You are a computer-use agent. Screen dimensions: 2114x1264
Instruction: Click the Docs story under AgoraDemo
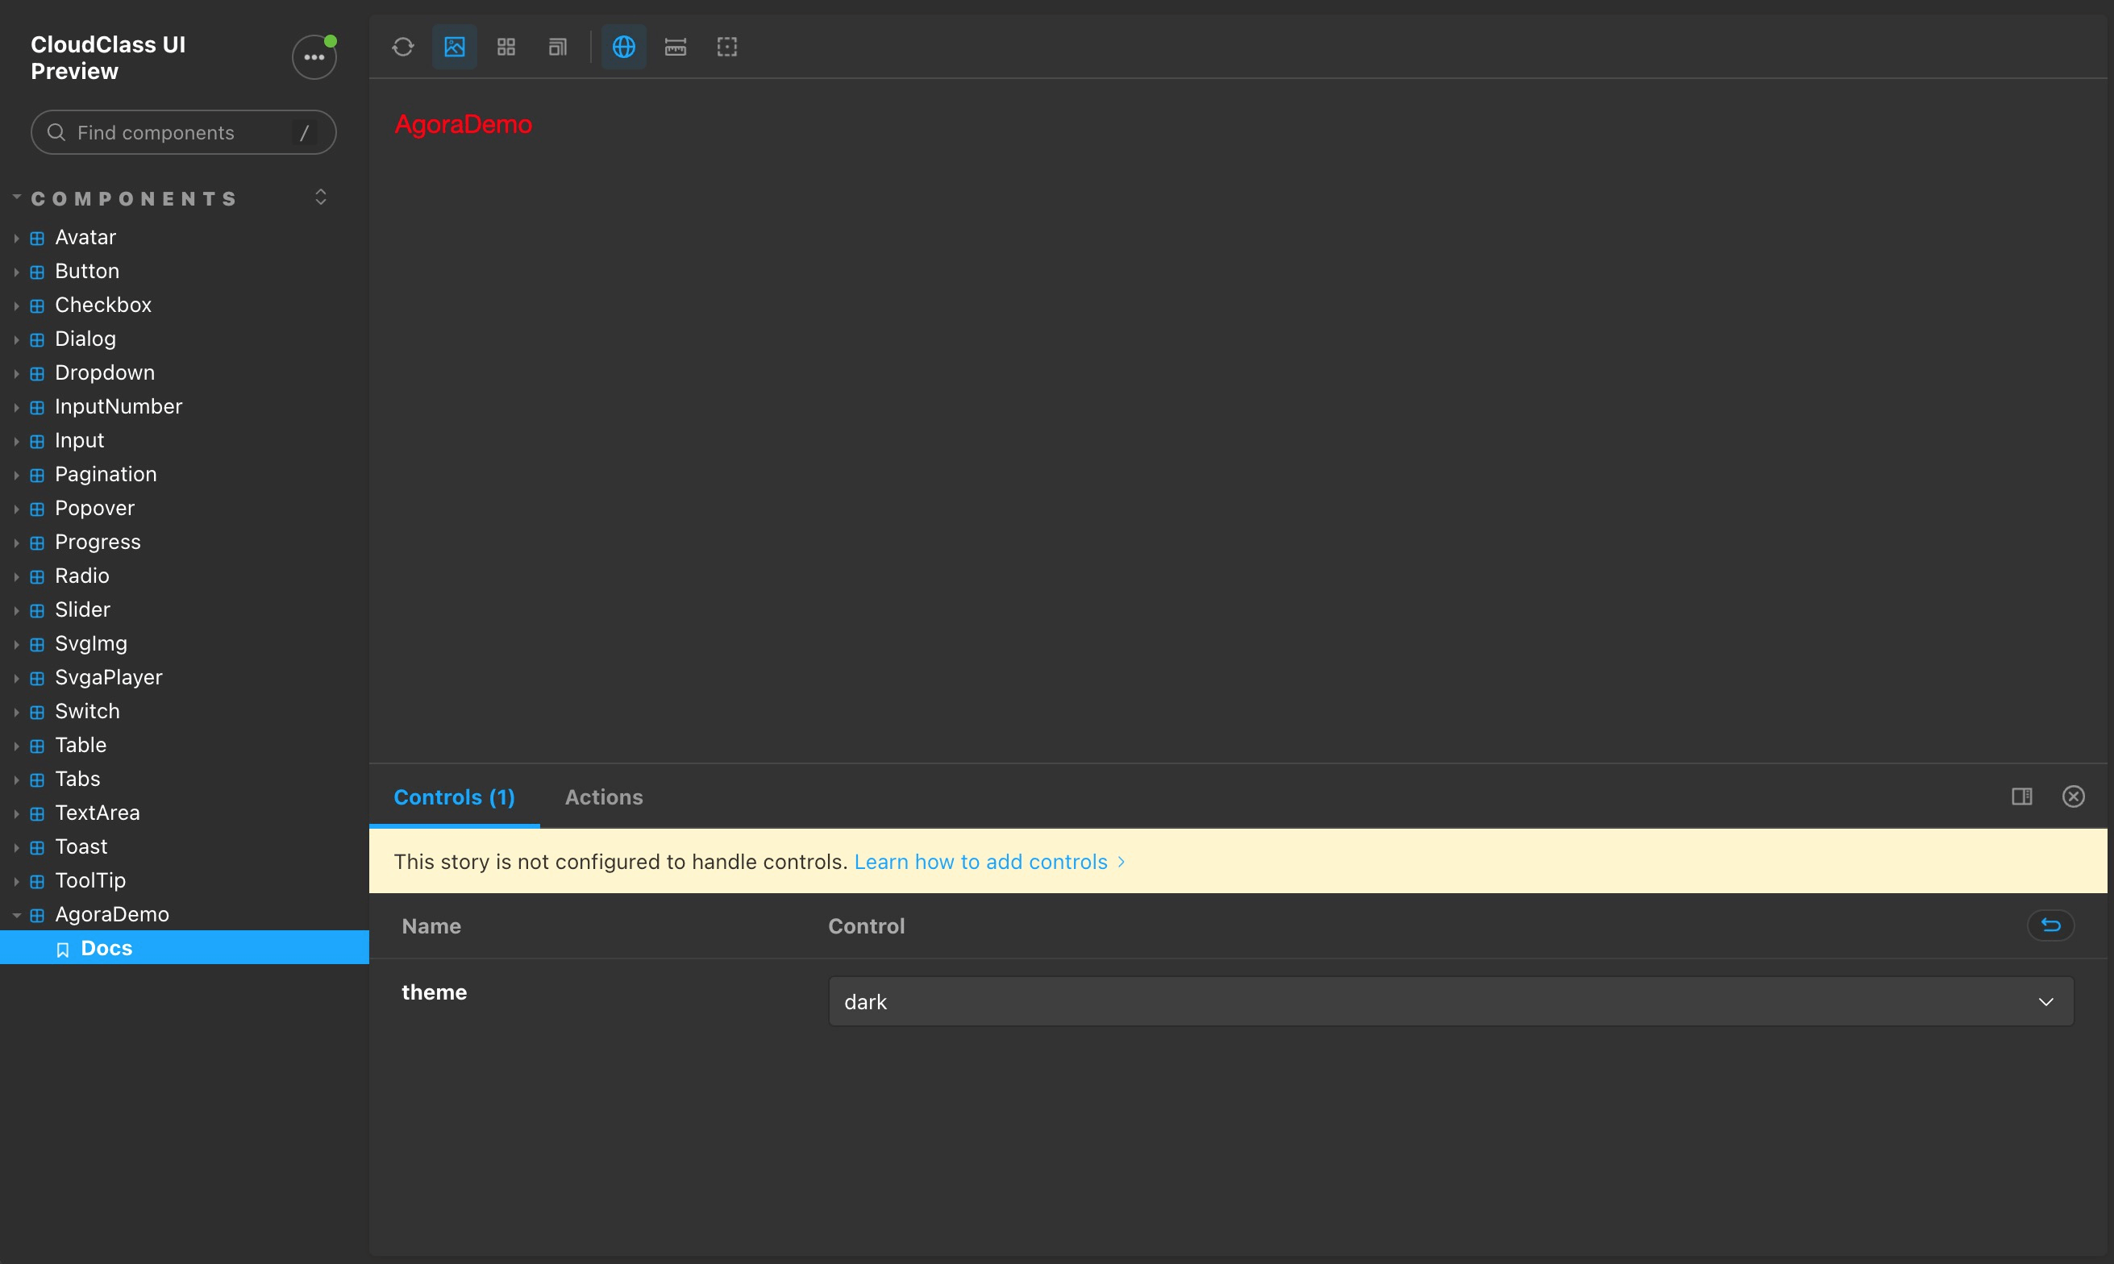[106, 946]
